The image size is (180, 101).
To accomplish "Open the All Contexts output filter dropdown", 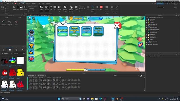I will [42, 75].
